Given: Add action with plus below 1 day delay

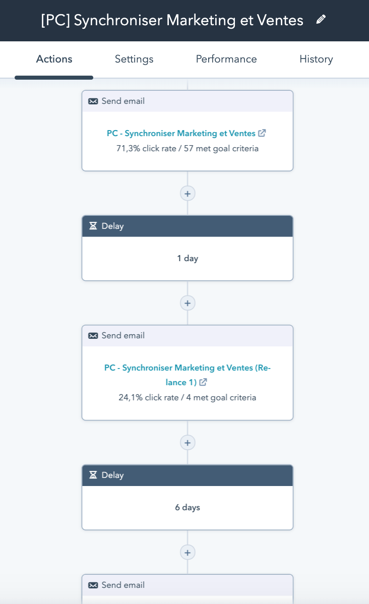Looking at the screenshot, I should click(188, 303).
